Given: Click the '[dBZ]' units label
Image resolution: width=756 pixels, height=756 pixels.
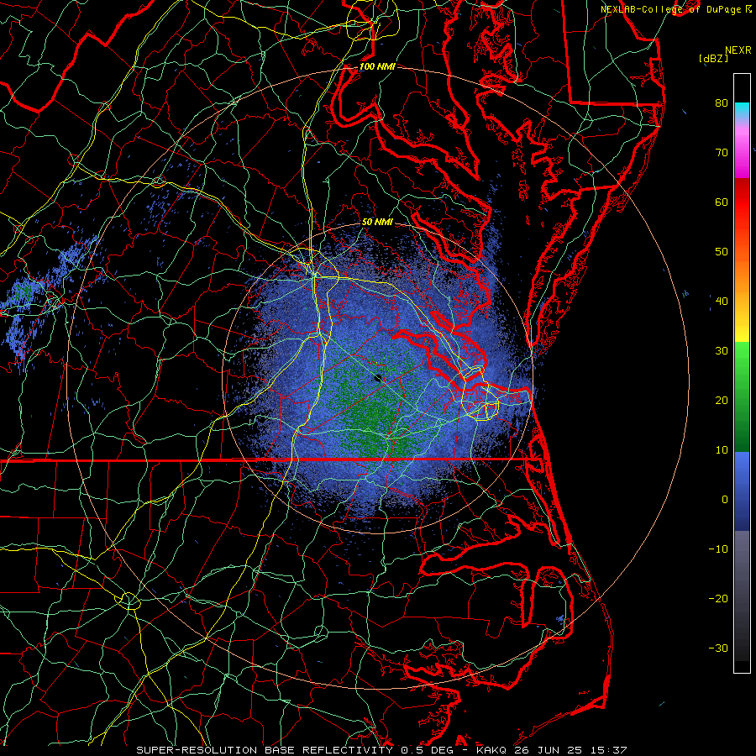Looking at the screenshot, I should (713, 58).
